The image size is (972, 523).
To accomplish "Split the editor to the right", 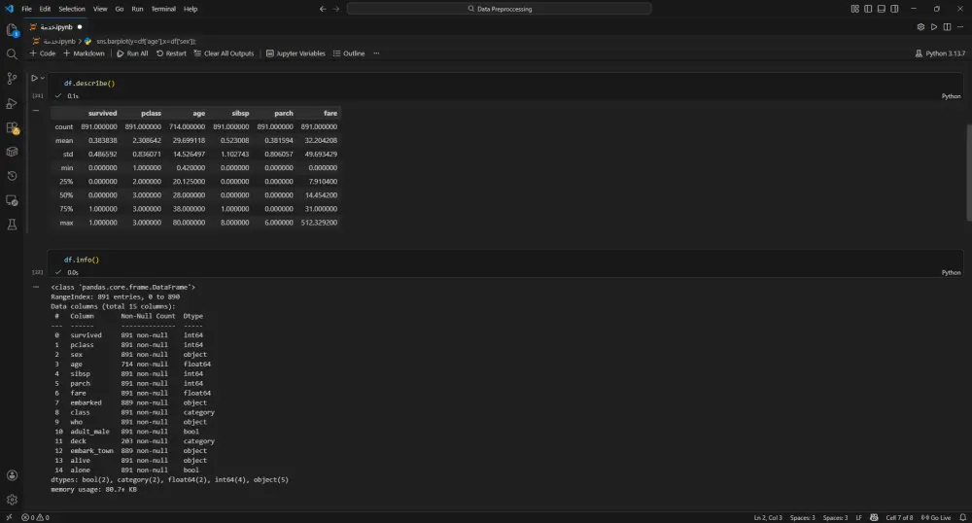I will 947,27.
